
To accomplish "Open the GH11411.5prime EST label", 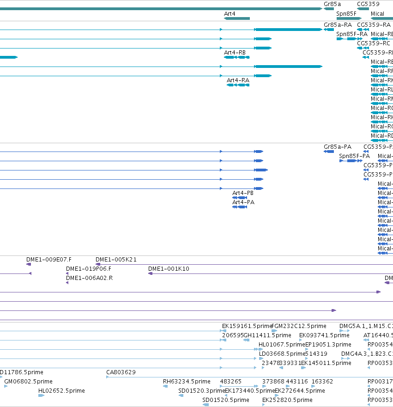I will pos(267,335).
